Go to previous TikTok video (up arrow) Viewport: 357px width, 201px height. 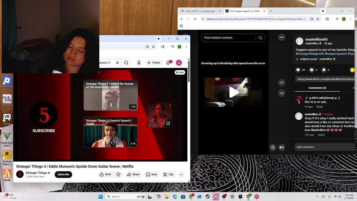click(282, 83)
